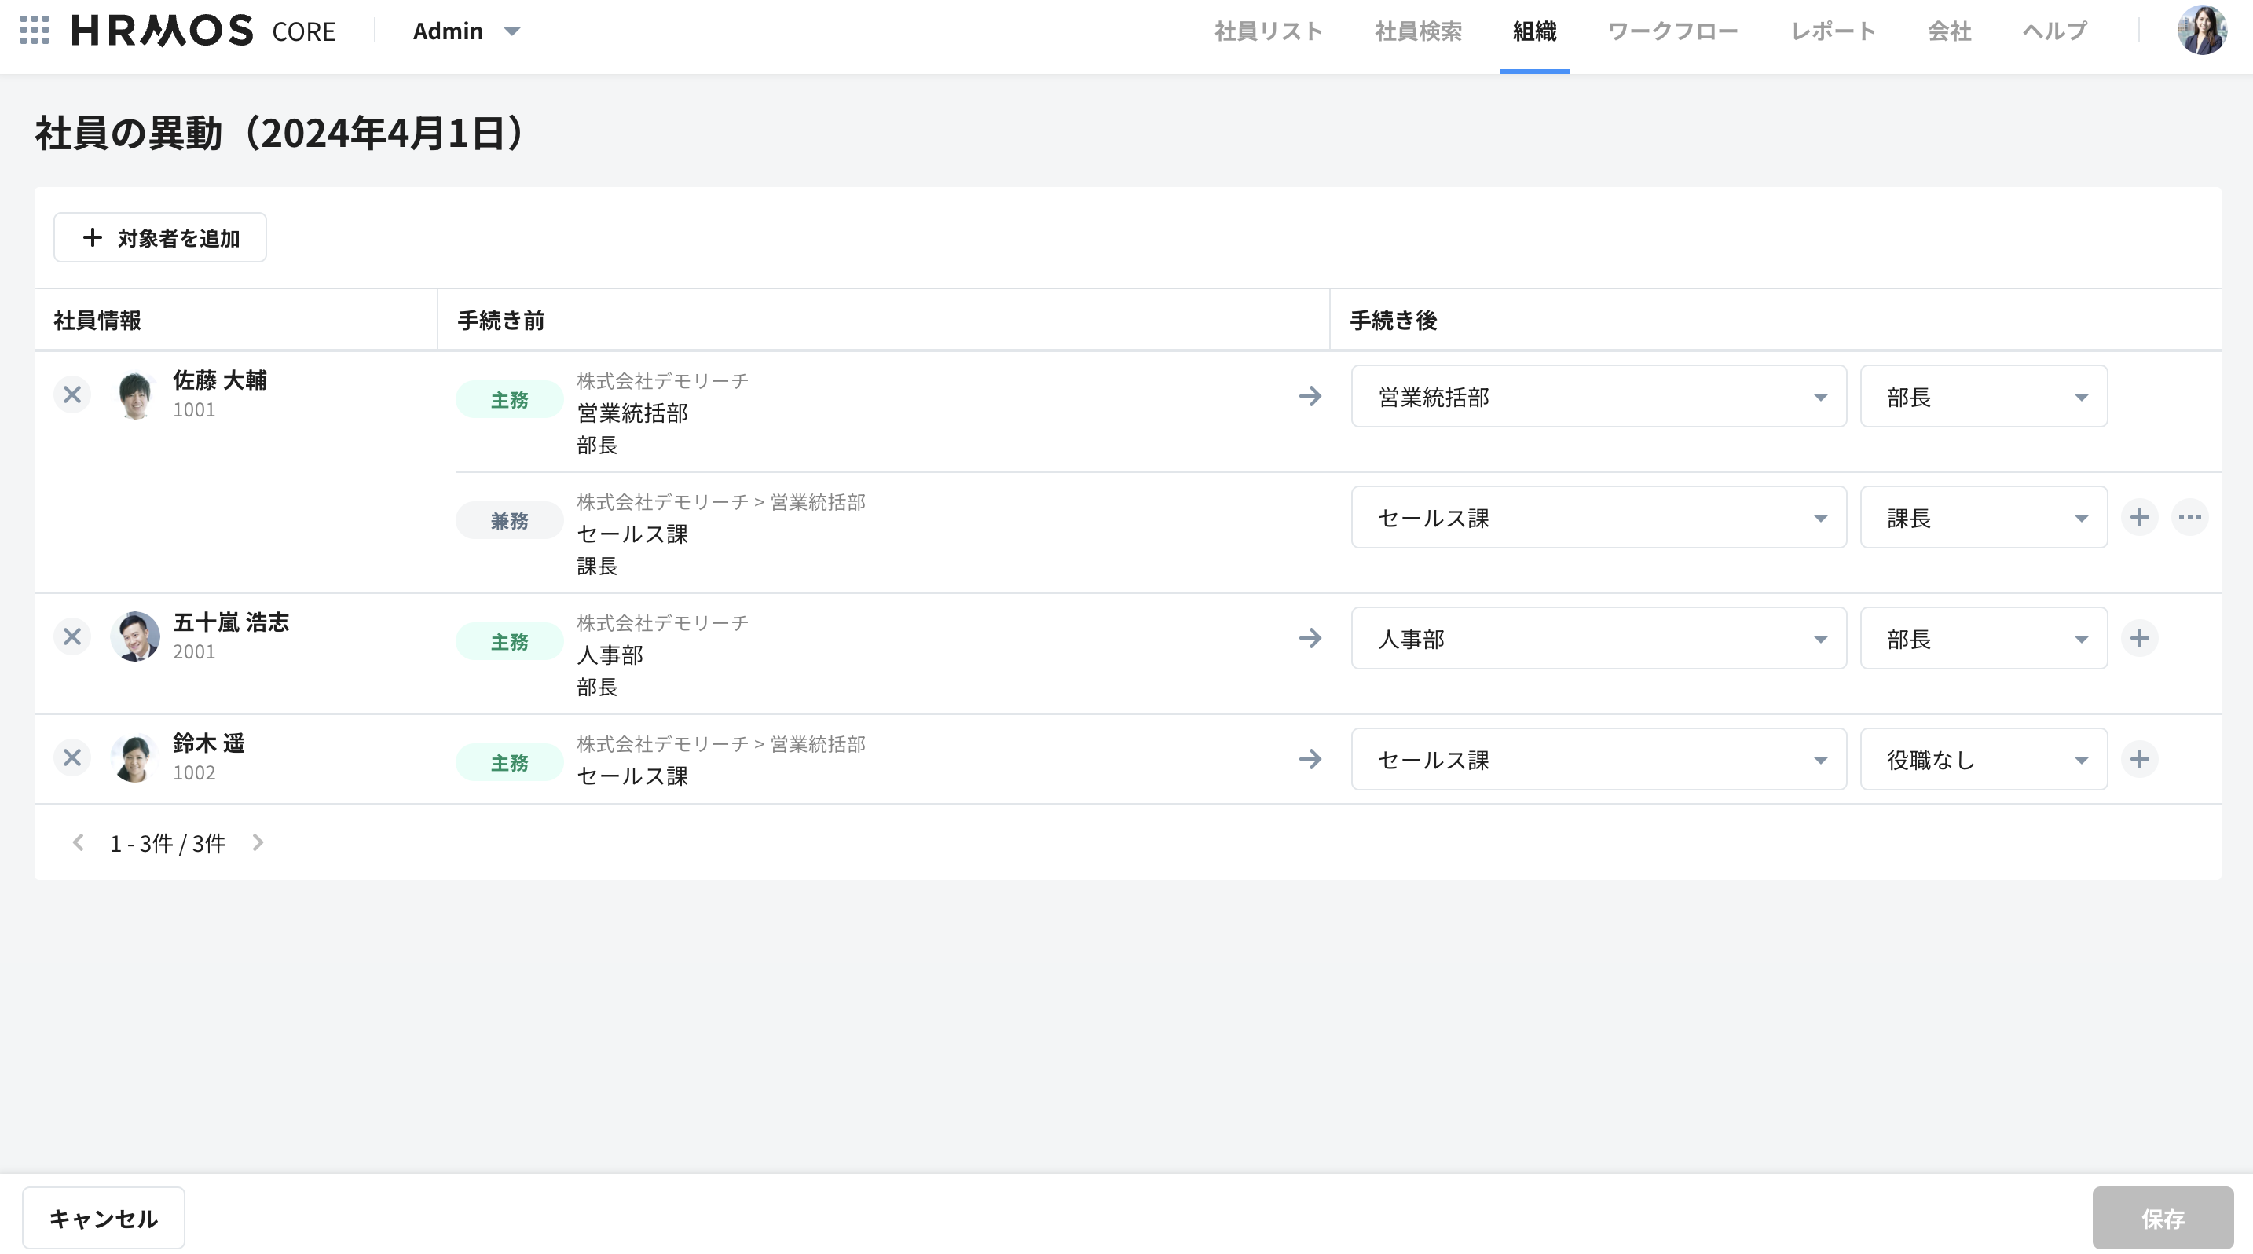
Task: Click the 対象者を追加 button
Action: click(160, 238)
